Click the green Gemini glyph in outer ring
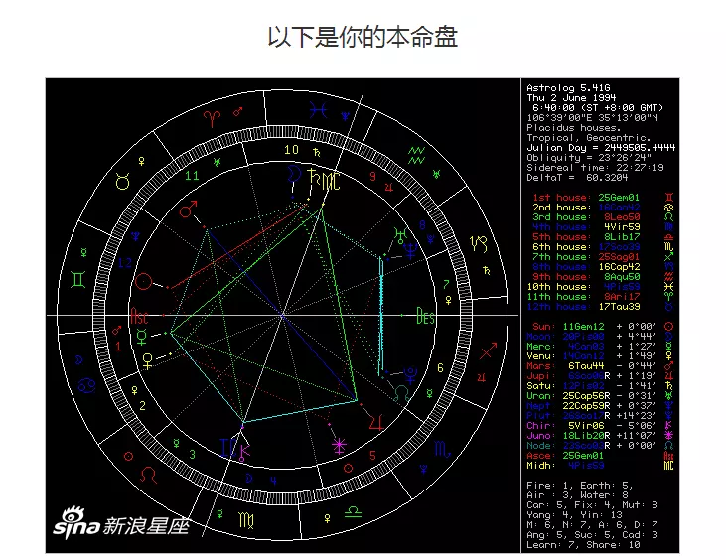 (78, 280)
